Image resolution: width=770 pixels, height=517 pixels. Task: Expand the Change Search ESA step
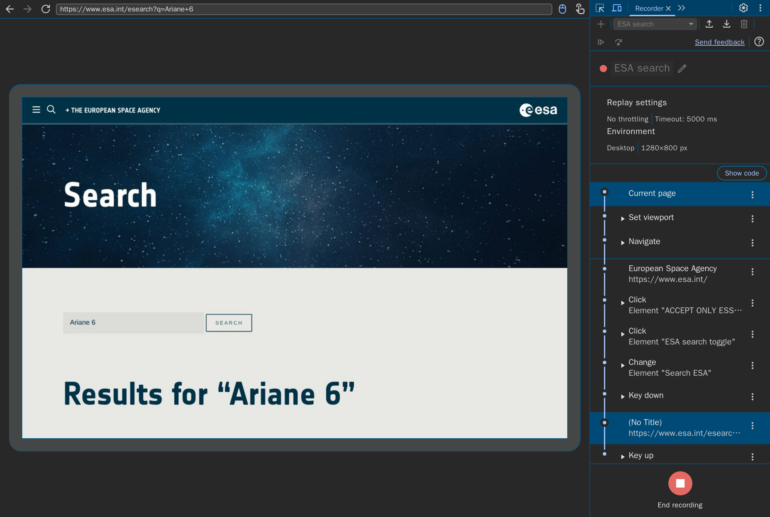(x=623, y=365)
